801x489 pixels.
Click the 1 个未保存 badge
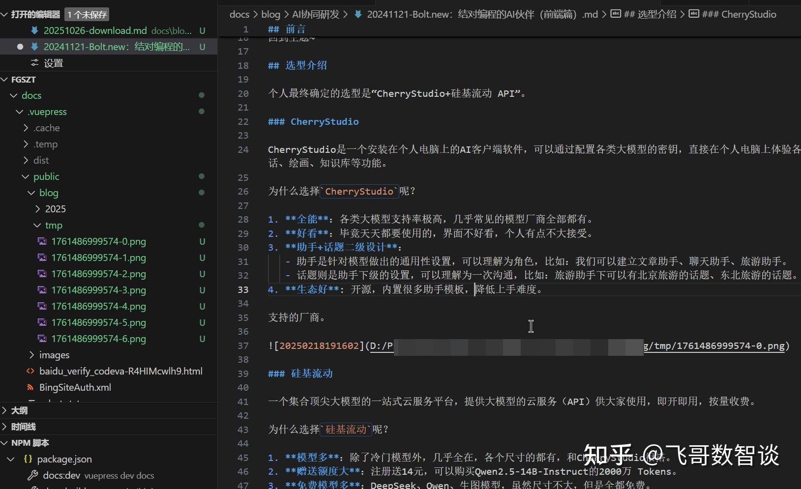pyautogui.click(x=87, y=15)
